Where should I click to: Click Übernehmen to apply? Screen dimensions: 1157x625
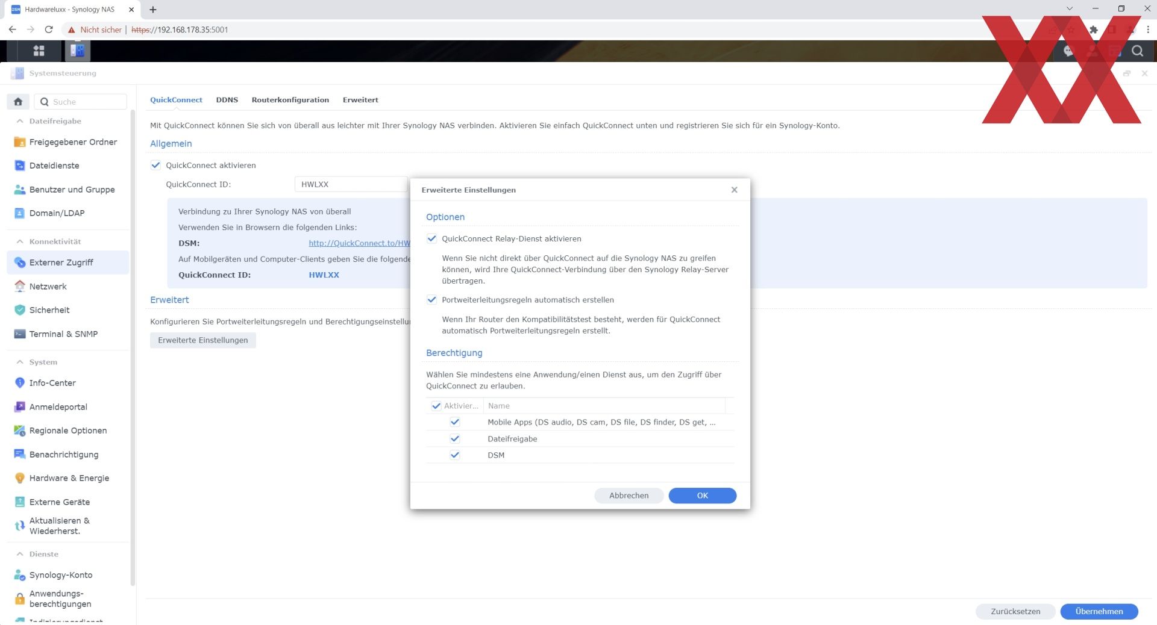point(1099,611)
